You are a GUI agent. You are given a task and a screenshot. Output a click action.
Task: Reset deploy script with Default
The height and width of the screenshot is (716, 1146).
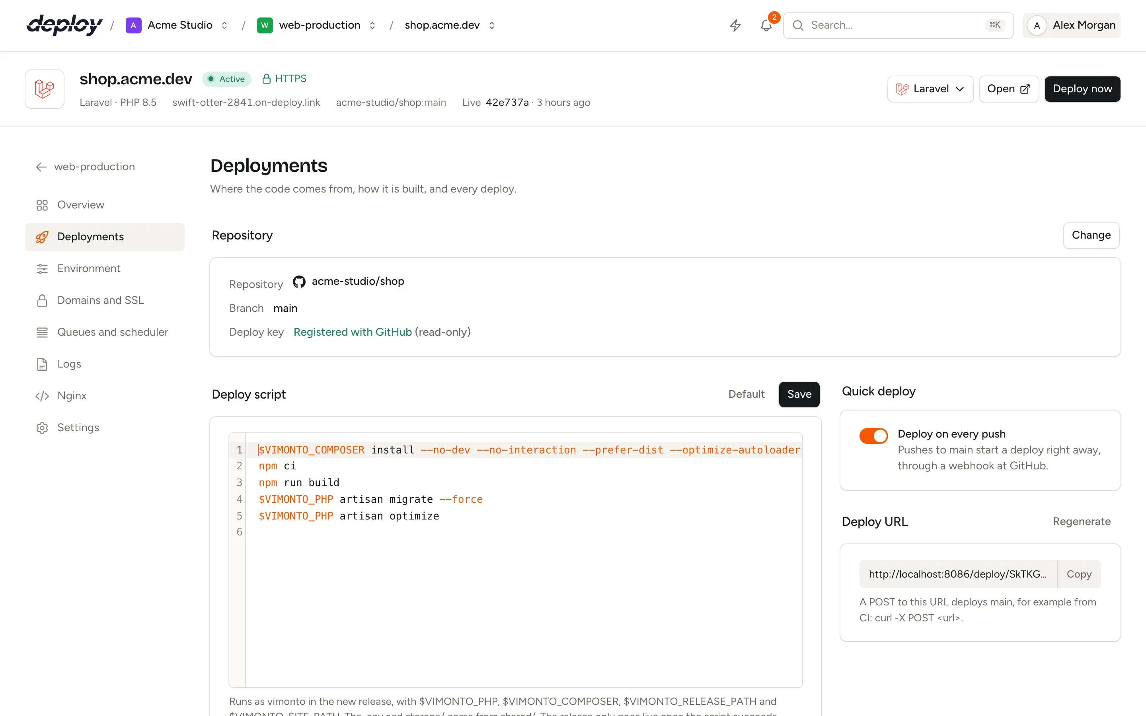tap(746, 395)
